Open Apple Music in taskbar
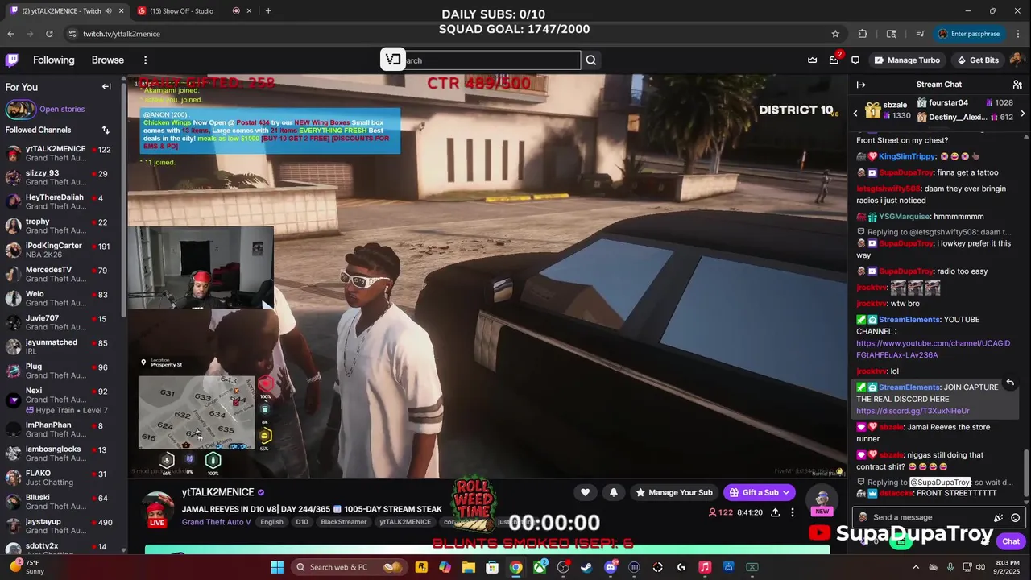The image size is (1031, 580). tap(705, 567)
